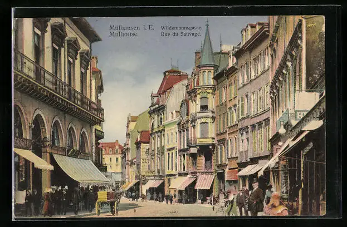Select the 'Wildemannsgasse.' street name text
This screenshot has height=227, width=347.
(x=182, y=27)
